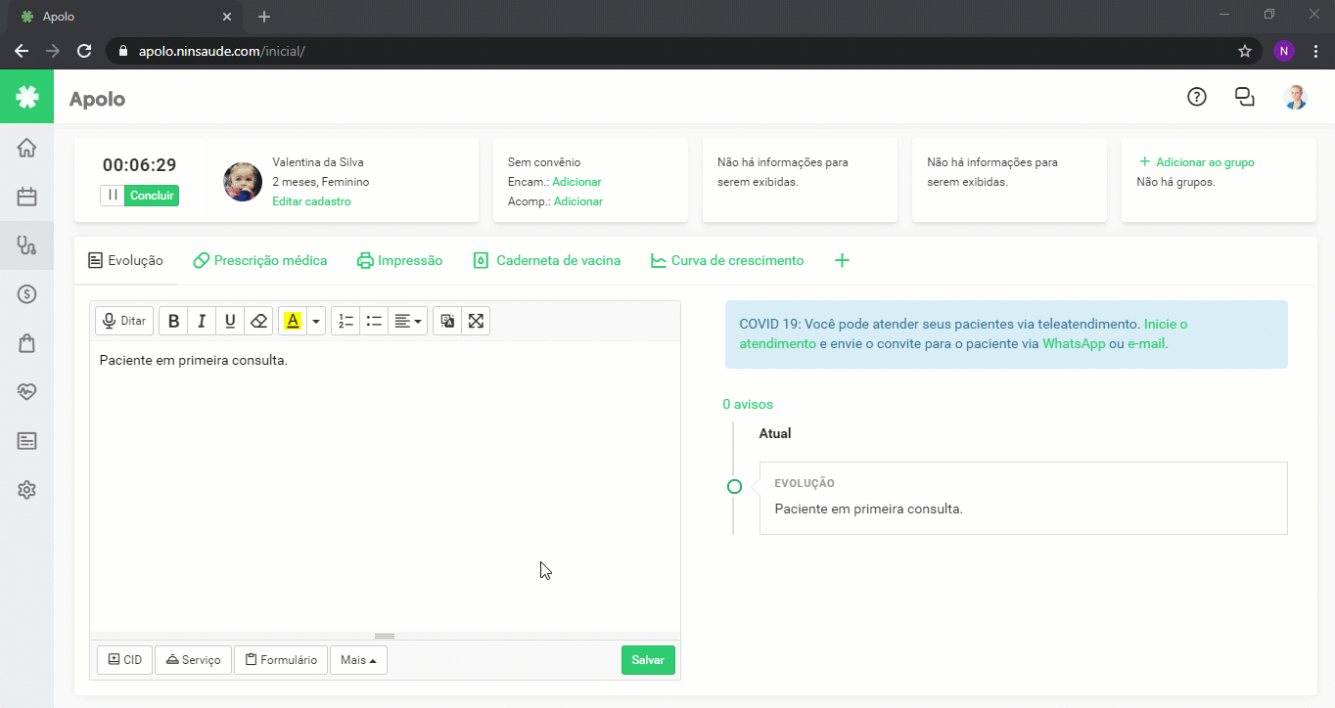The width and height of the screenshot is (1335, 708).
Task: Apply the yellow highlight color
Action: pos(292,321)
